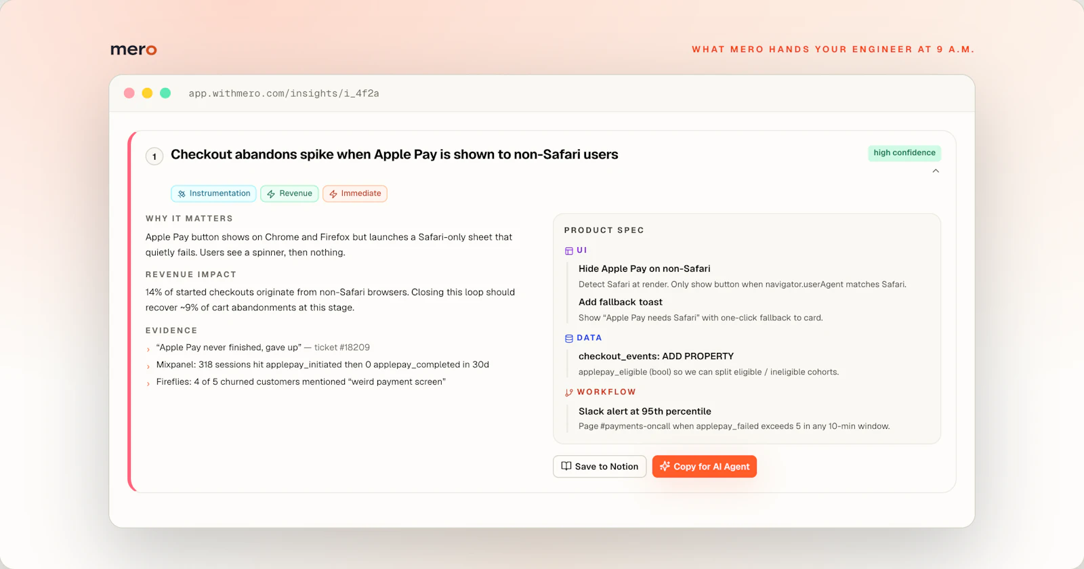Viewport: 1084px width, 569px height.
Task: Click the address bar URL app.withmero.com/insights/i_4f2a
Action: point(284,93)
